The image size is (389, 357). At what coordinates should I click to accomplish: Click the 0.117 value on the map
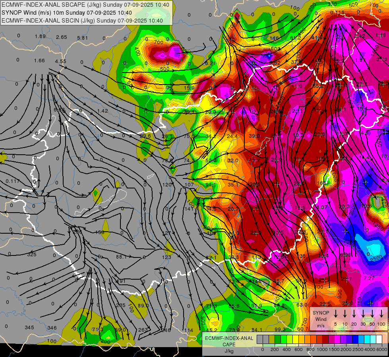pyautogui.click(x=13, y=181)
